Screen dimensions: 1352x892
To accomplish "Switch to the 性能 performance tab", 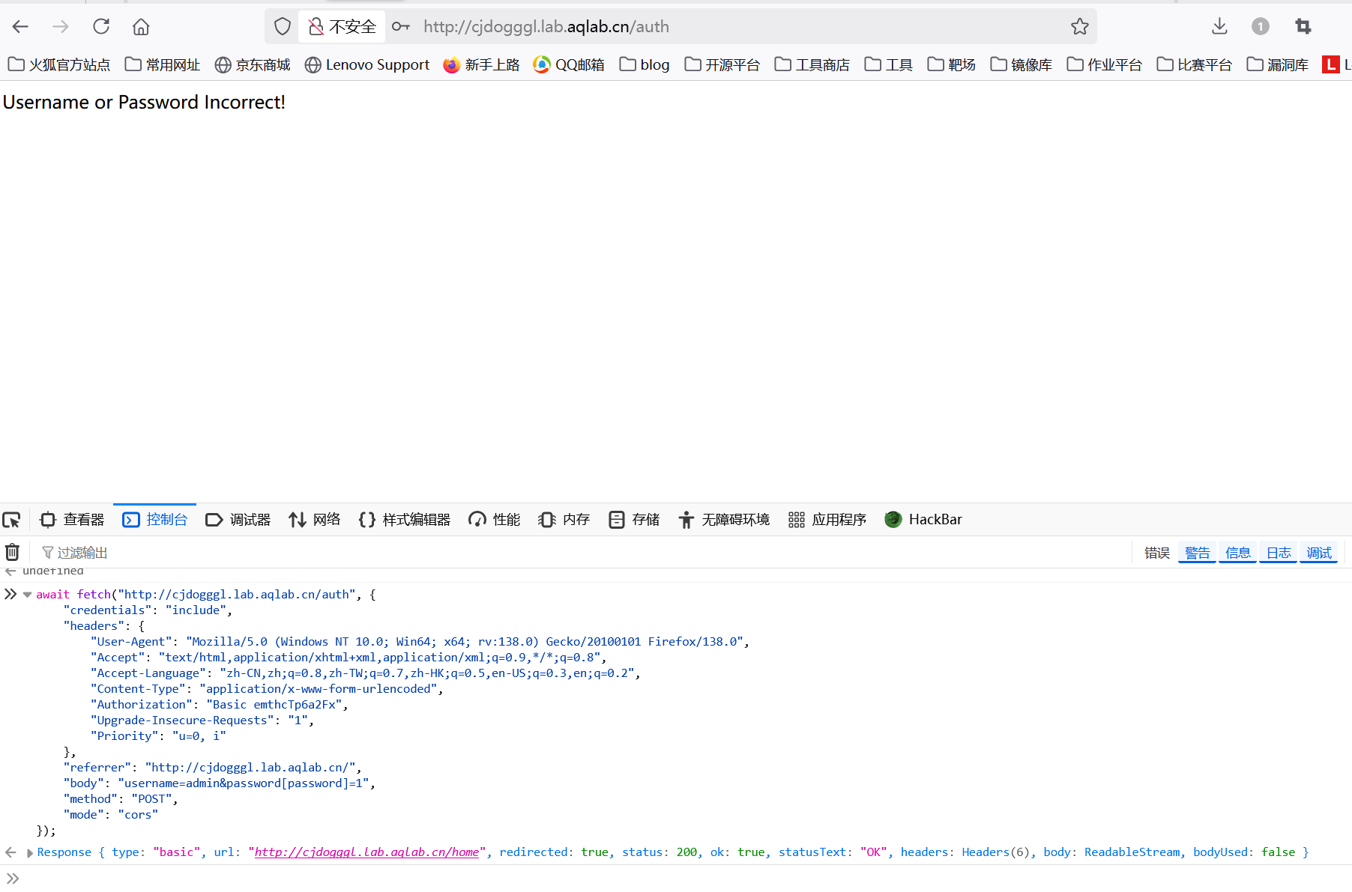I will pyautogui.click(x=495, y=520).
